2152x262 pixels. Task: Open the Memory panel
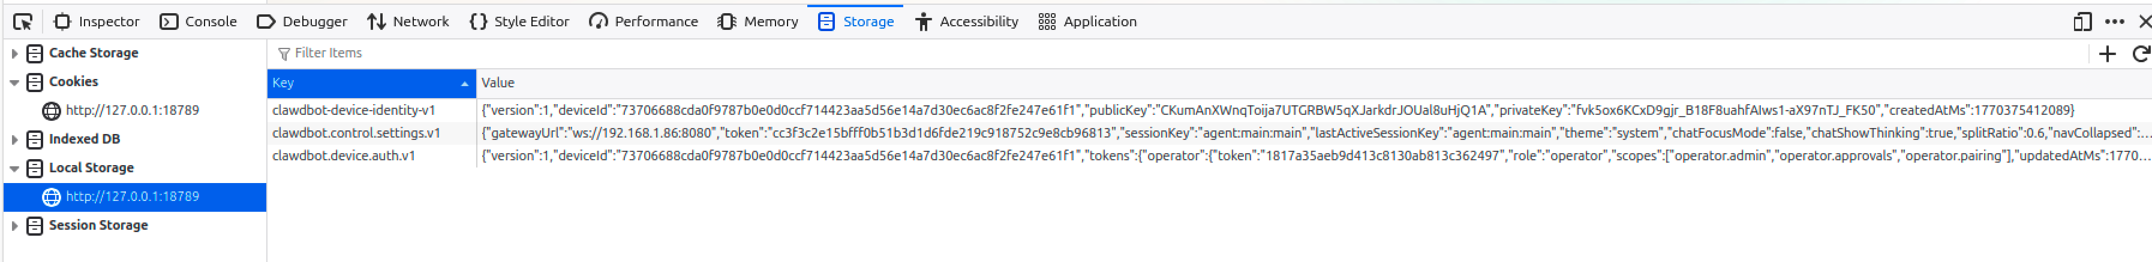click(758, 22)
